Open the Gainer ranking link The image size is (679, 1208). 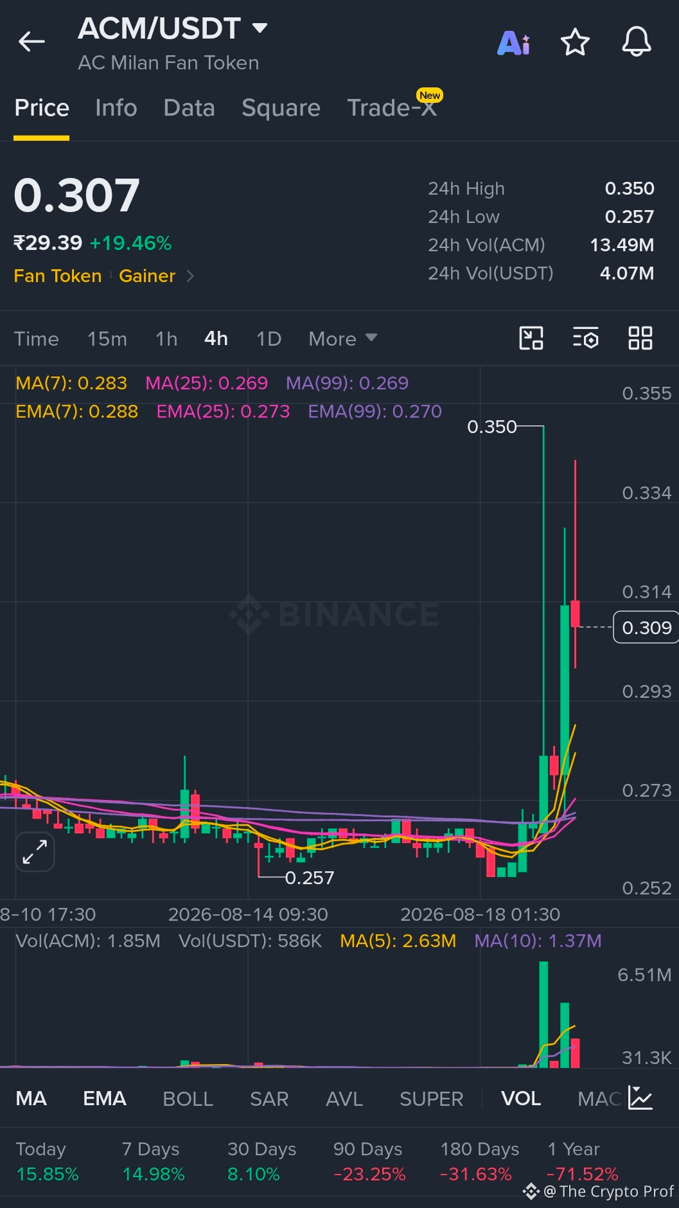pos(147,276)
